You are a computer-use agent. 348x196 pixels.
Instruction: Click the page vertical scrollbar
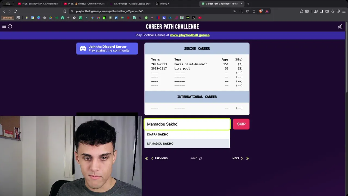point(347,57)
